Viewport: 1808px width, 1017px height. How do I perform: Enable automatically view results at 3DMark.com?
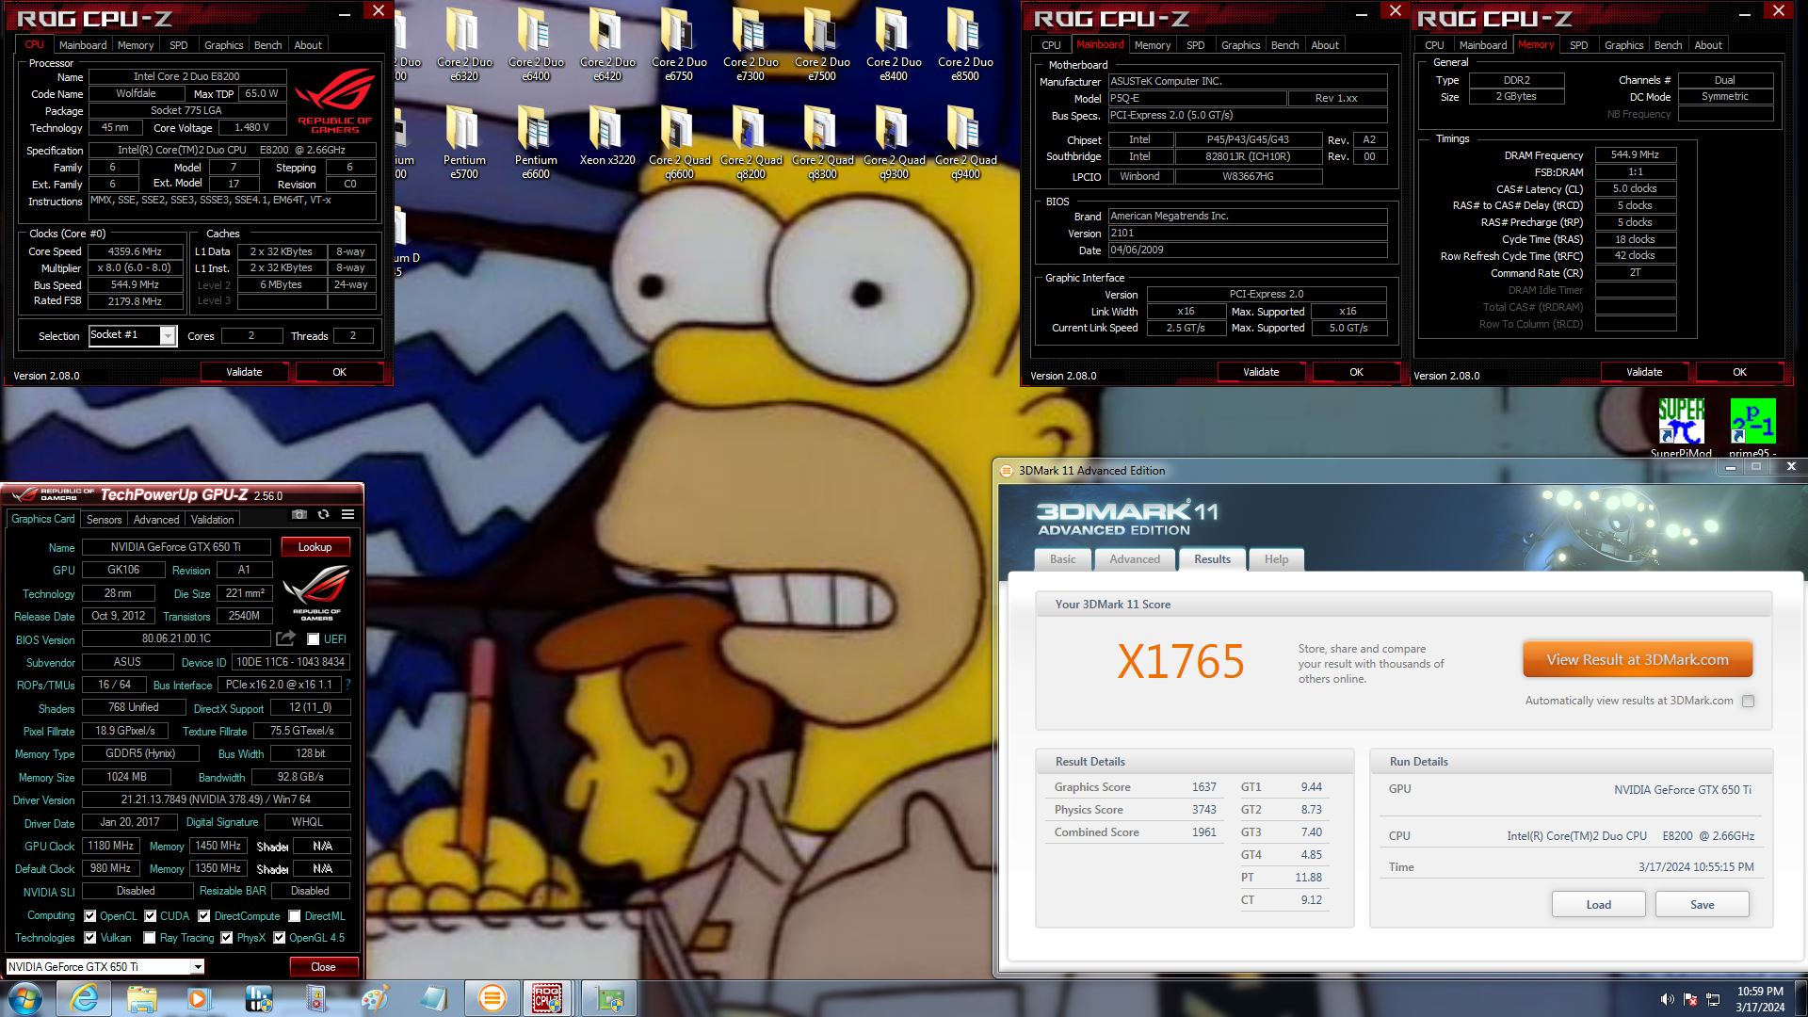(x=1749, y=701)
